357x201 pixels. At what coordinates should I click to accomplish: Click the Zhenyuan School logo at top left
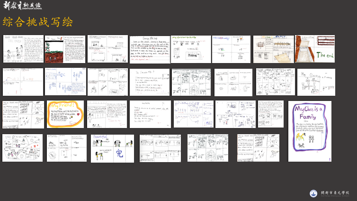coord(22,6)
